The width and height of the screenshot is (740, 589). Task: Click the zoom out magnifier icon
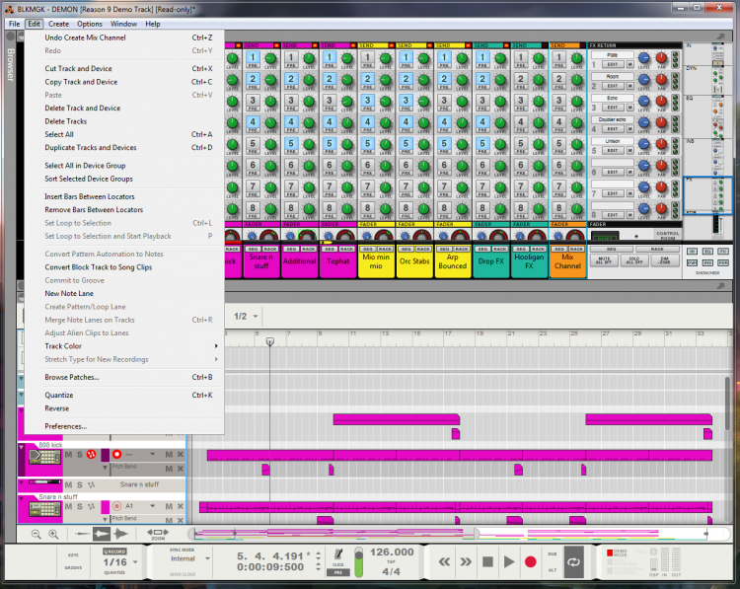[37, 534]
